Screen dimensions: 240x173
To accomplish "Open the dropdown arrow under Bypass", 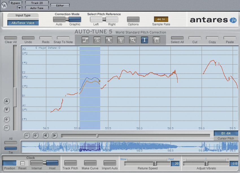I will point(19,8).
